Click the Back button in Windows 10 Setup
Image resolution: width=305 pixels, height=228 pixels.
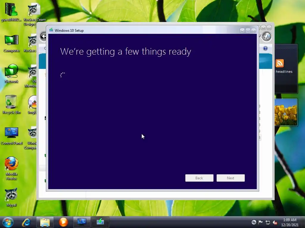click(199, 178)
